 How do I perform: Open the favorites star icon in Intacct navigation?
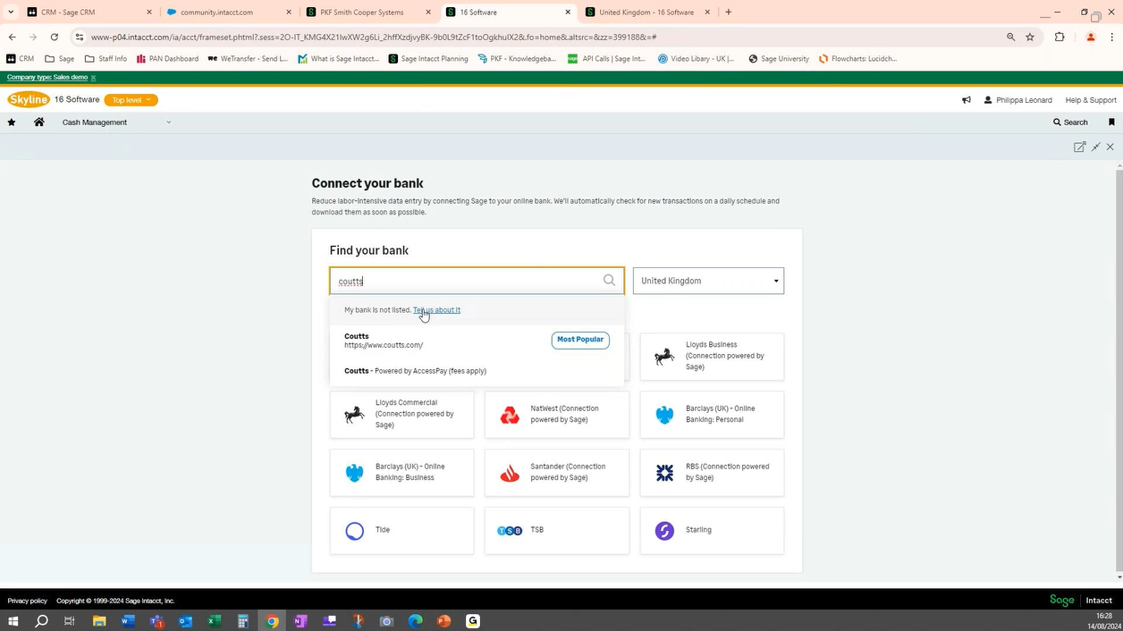12,122
